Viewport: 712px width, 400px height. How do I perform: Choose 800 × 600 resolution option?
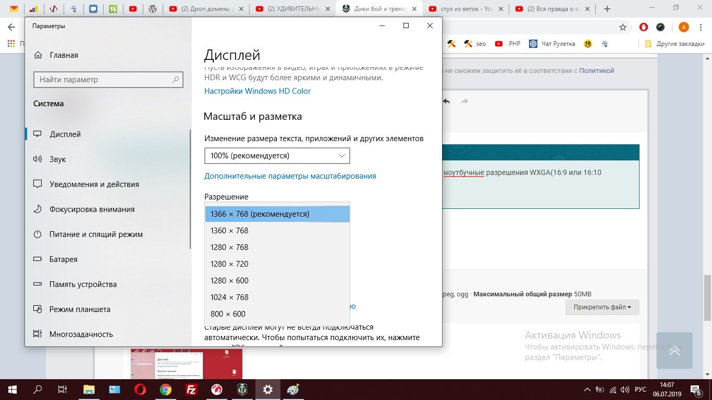tap(277, 314)
